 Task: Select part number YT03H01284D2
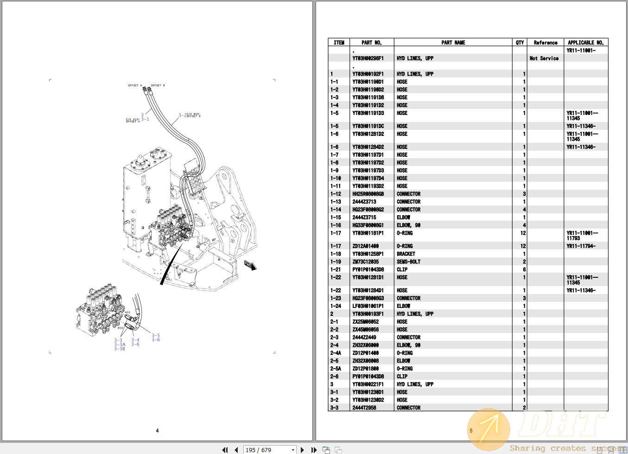click(368, 147)
